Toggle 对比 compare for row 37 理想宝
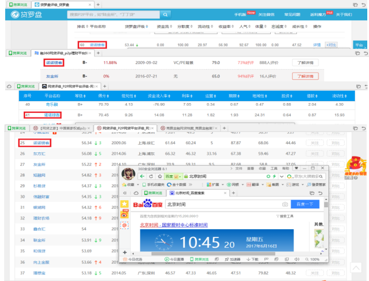This screenshot has height=281, width=369. pyautogui.click(x=335, y=273)
